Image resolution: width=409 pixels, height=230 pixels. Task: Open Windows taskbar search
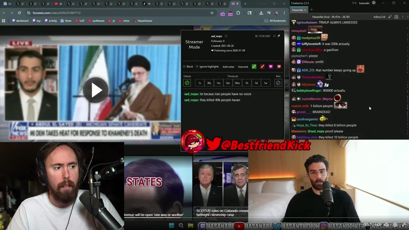[181, 226]
